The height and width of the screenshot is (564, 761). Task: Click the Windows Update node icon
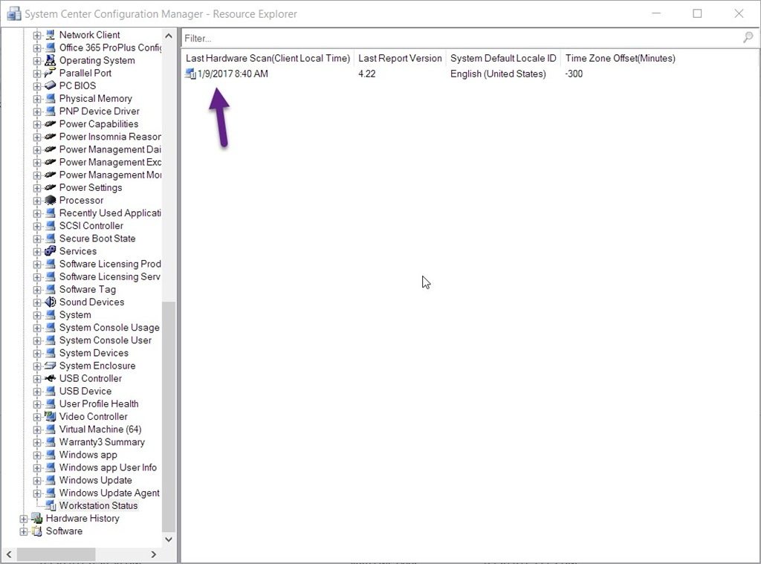click(50, 480)
